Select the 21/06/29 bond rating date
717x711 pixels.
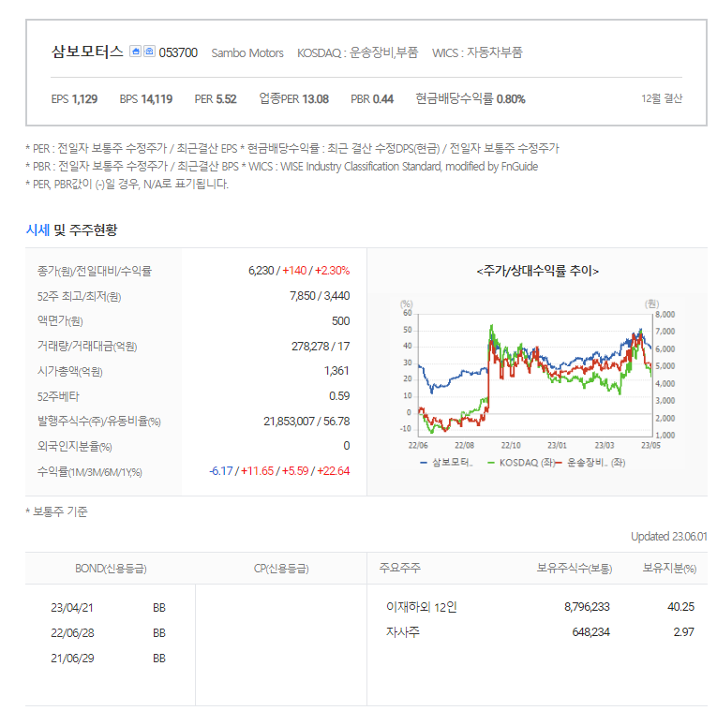72,658
